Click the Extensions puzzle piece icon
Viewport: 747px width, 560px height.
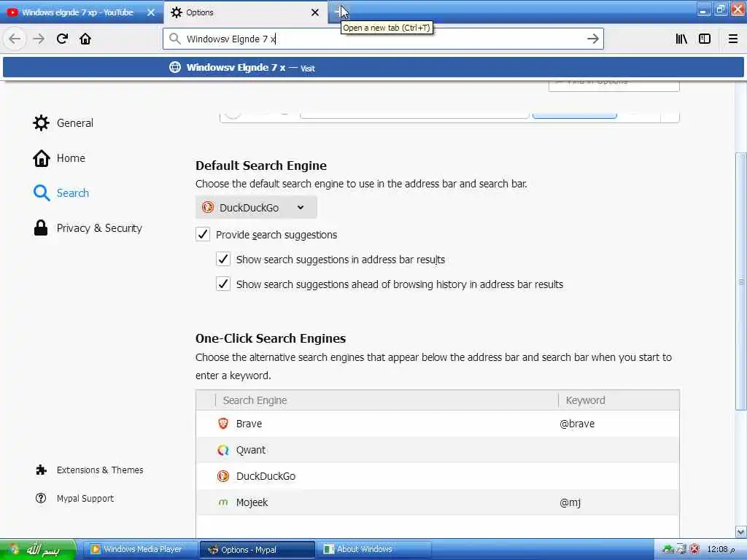pyautogui.click(x=41, y=470)
